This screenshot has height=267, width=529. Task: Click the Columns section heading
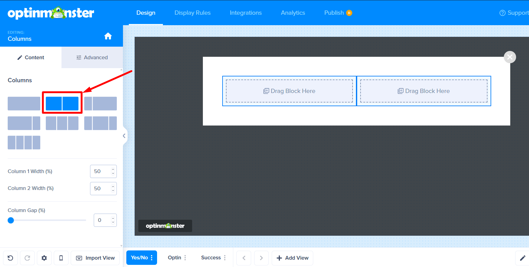[20, 80]
